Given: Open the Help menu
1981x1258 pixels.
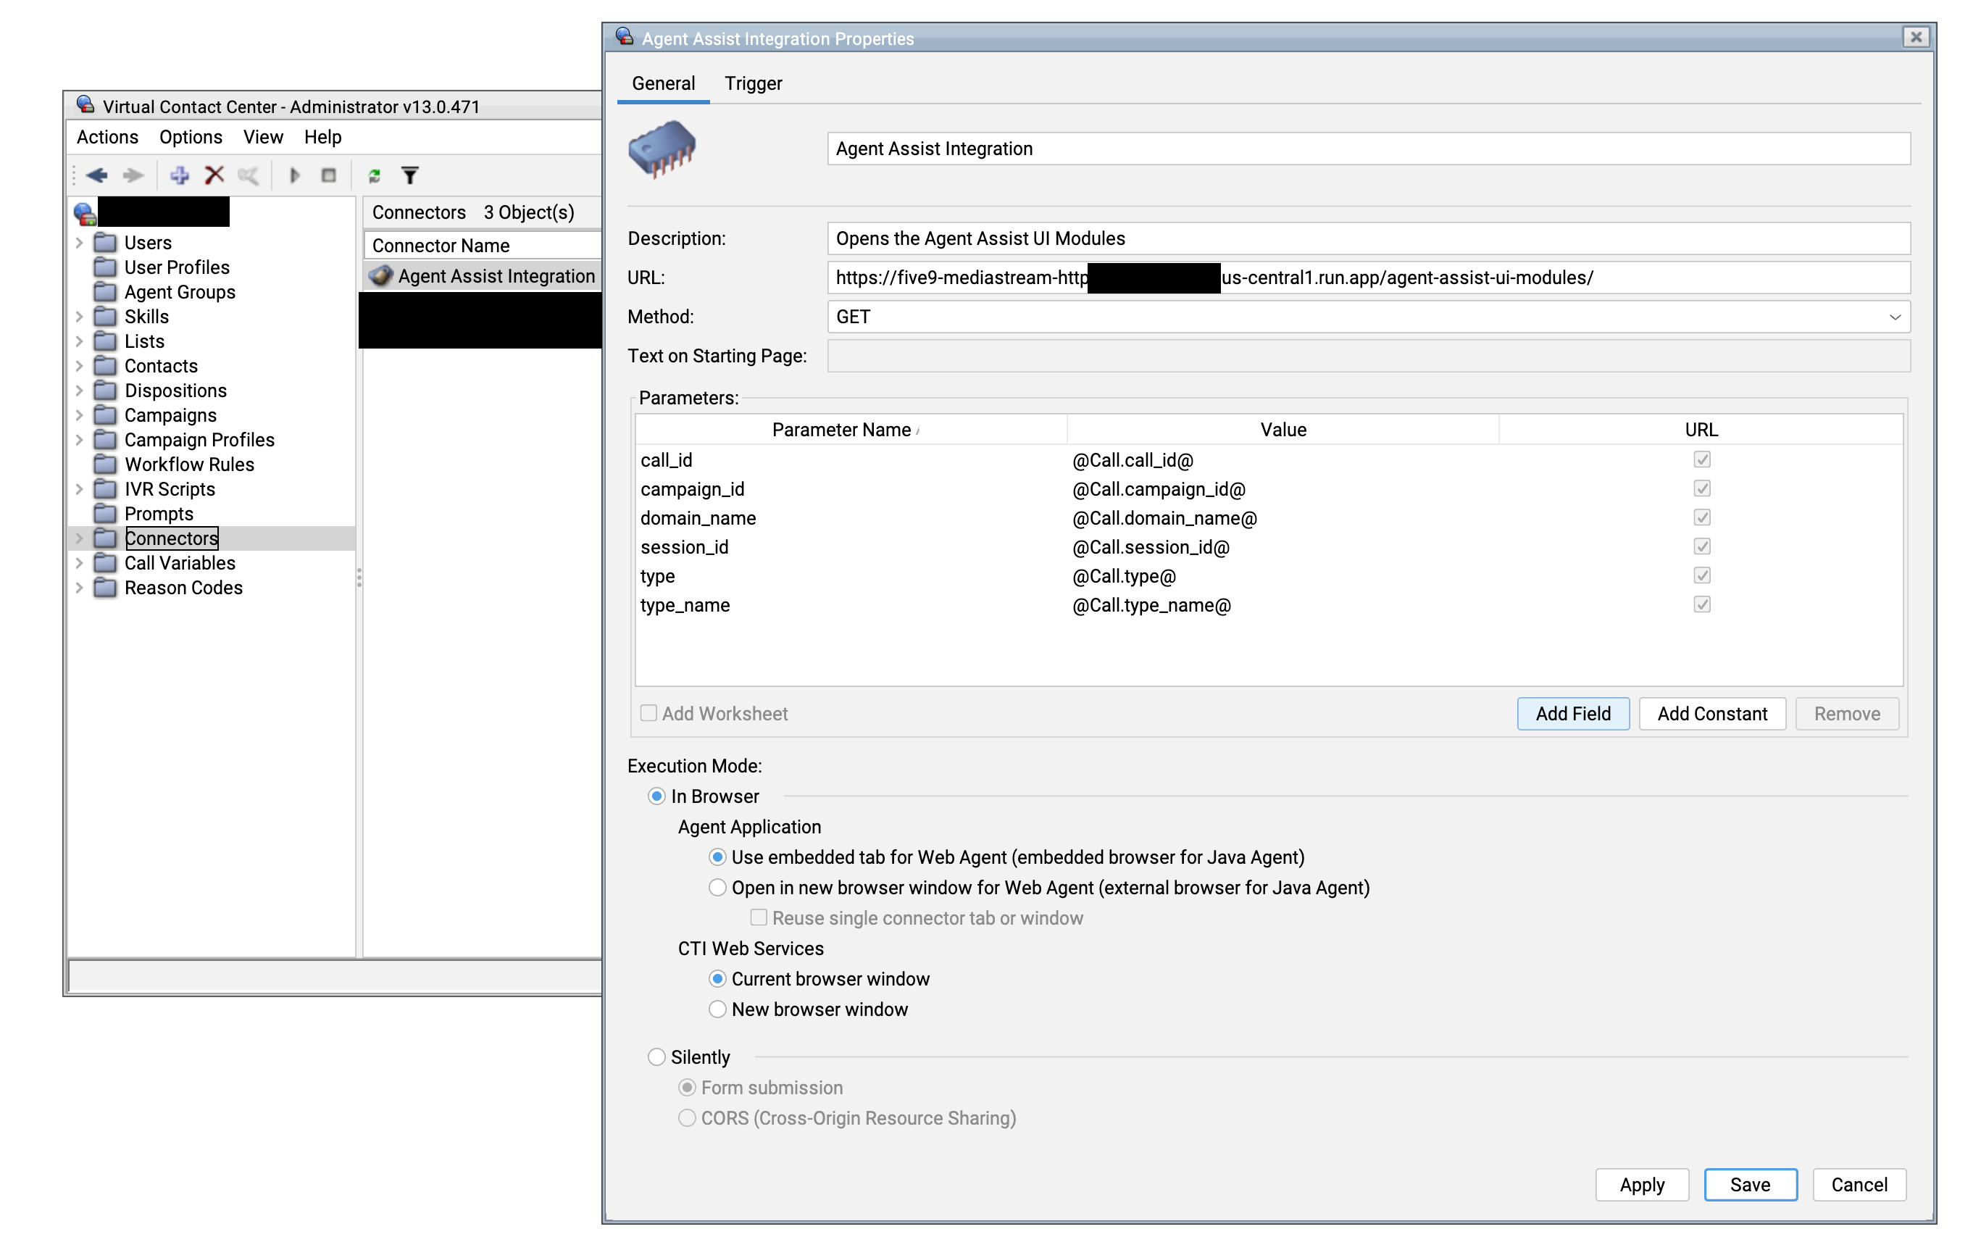Looking at the screenshot, I should point(322,138).
